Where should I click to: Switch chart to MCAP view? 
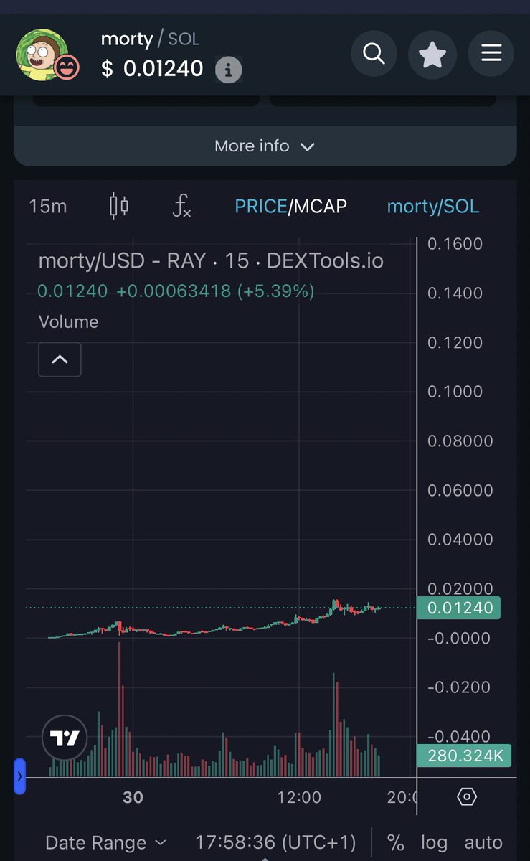(x=320, y=207)
